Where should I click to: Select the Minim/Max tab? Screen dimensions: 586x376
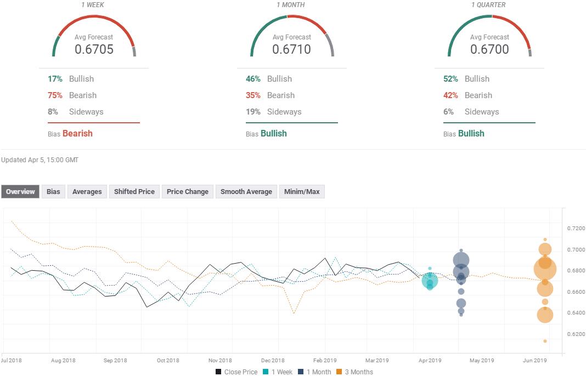tap(302, 191)
